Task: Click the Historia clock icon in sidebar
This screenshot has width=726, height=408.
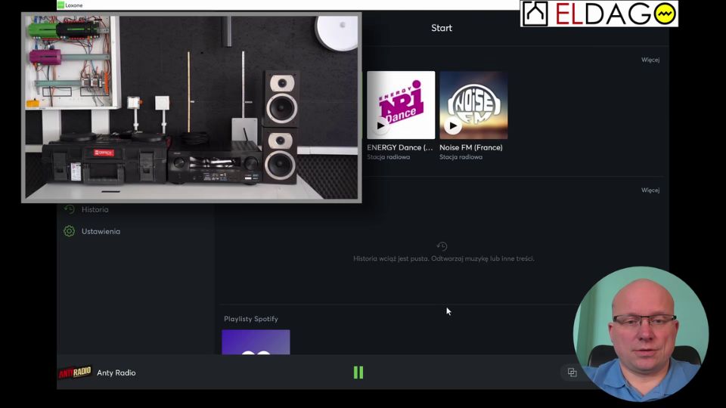Action: coord(69,209)
